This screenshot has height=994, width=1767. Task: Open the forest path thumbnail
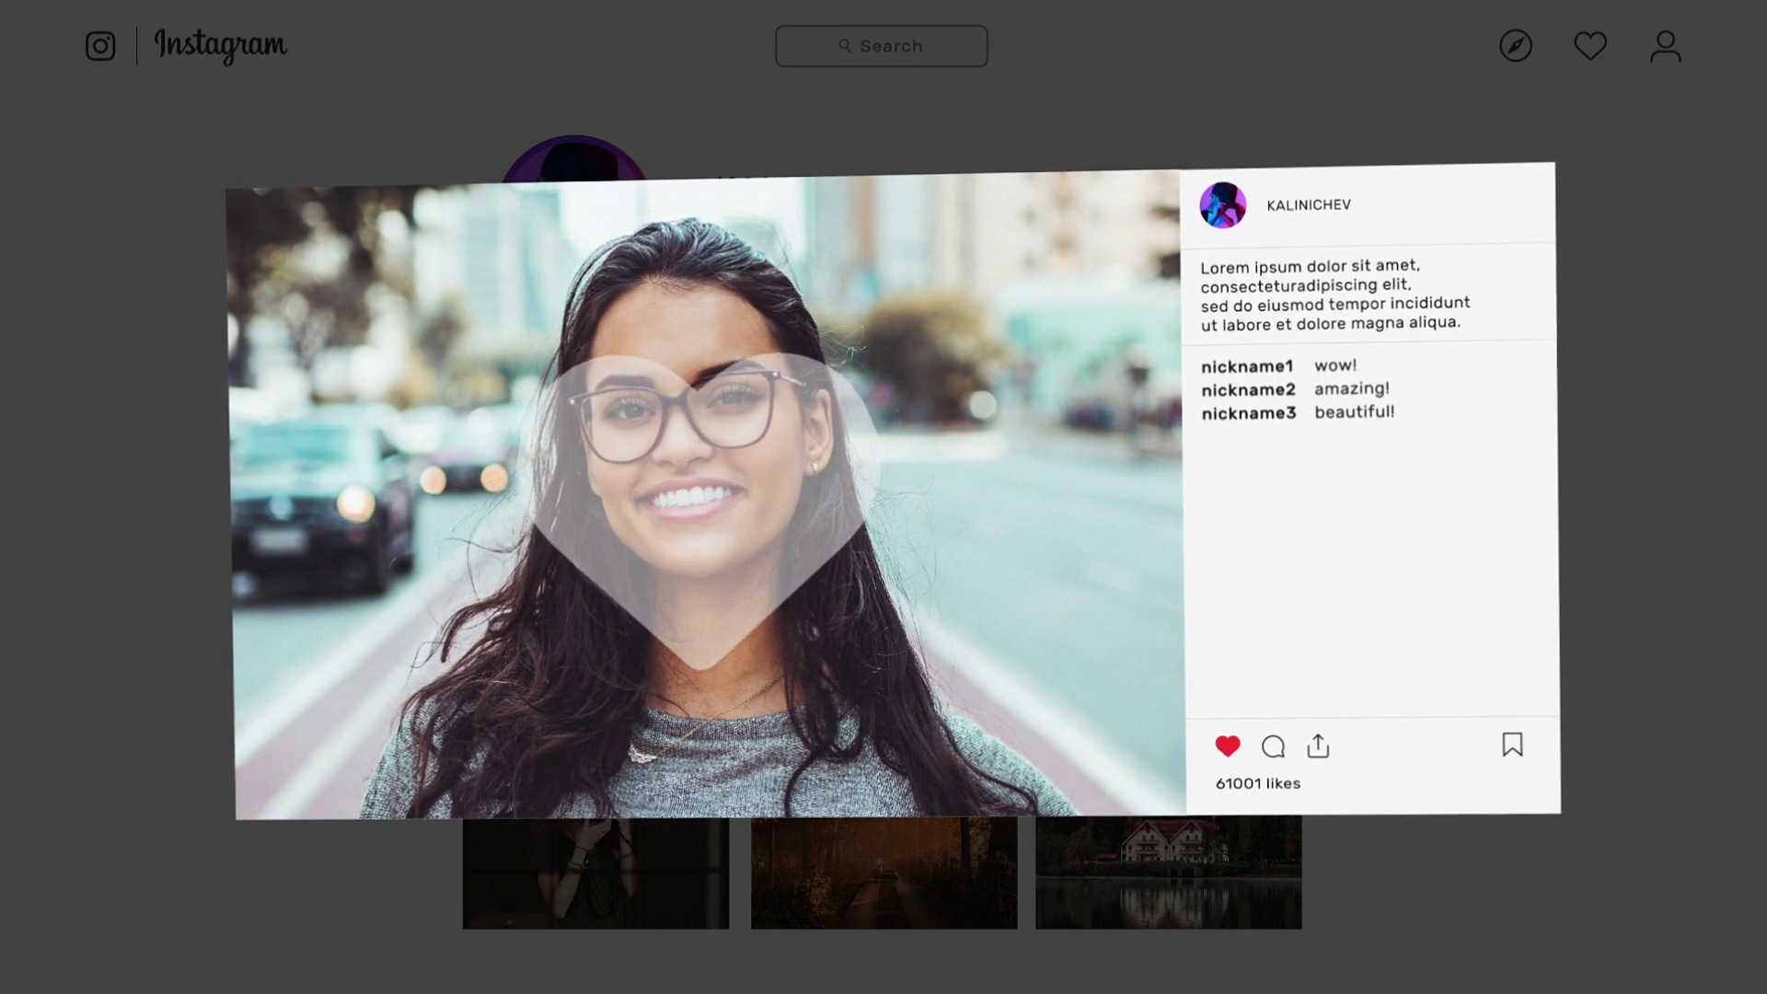[883, 873]
